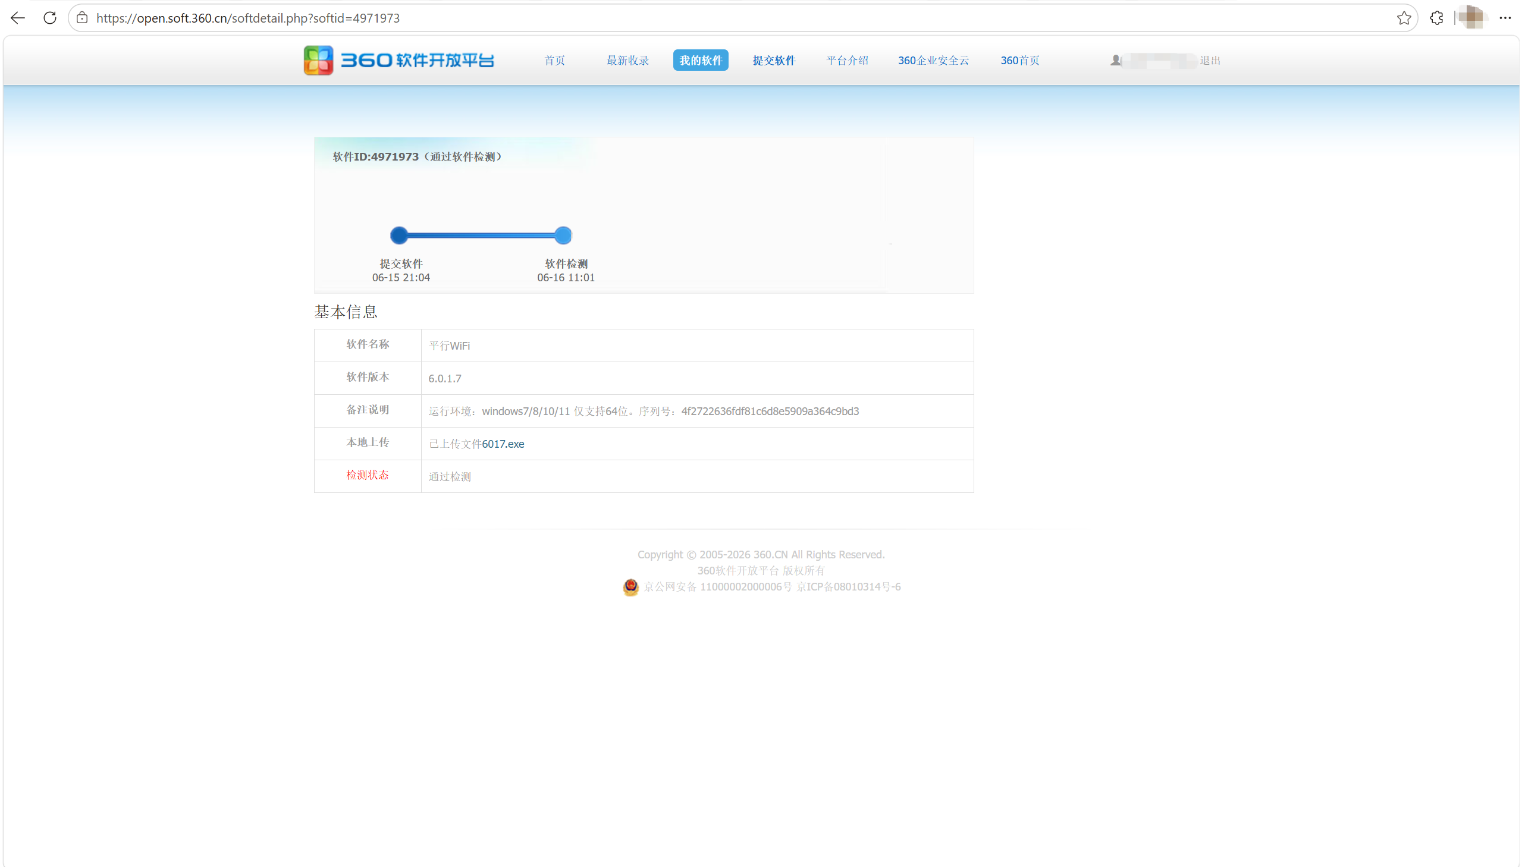The image size is (1522, 867).
Task: Click the Copyright 2005-2026 360.CN footer text
Action: pyautogui.click(x=761, y=554)
